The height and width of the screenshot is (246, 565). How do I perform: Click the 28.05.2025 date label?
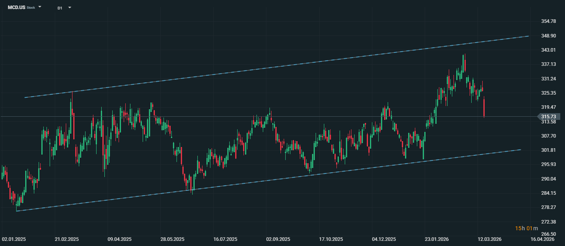[173, 239]
